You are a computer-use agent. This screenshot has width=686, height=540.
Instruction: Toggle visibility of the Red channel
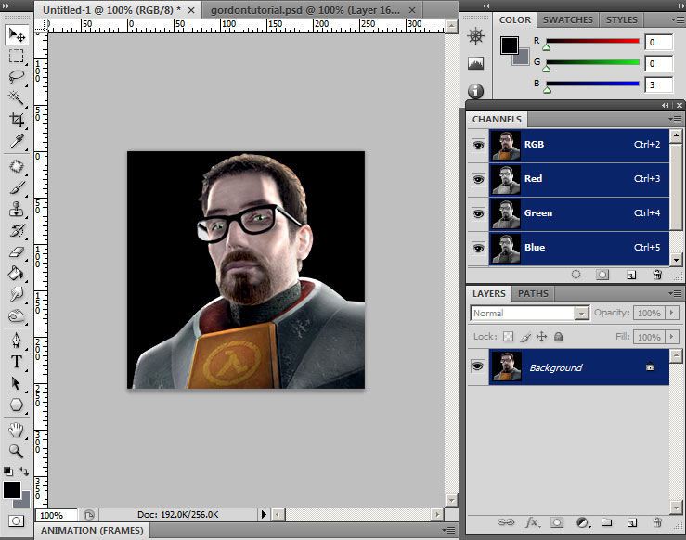pyautogui.click(x=478, y=179)
